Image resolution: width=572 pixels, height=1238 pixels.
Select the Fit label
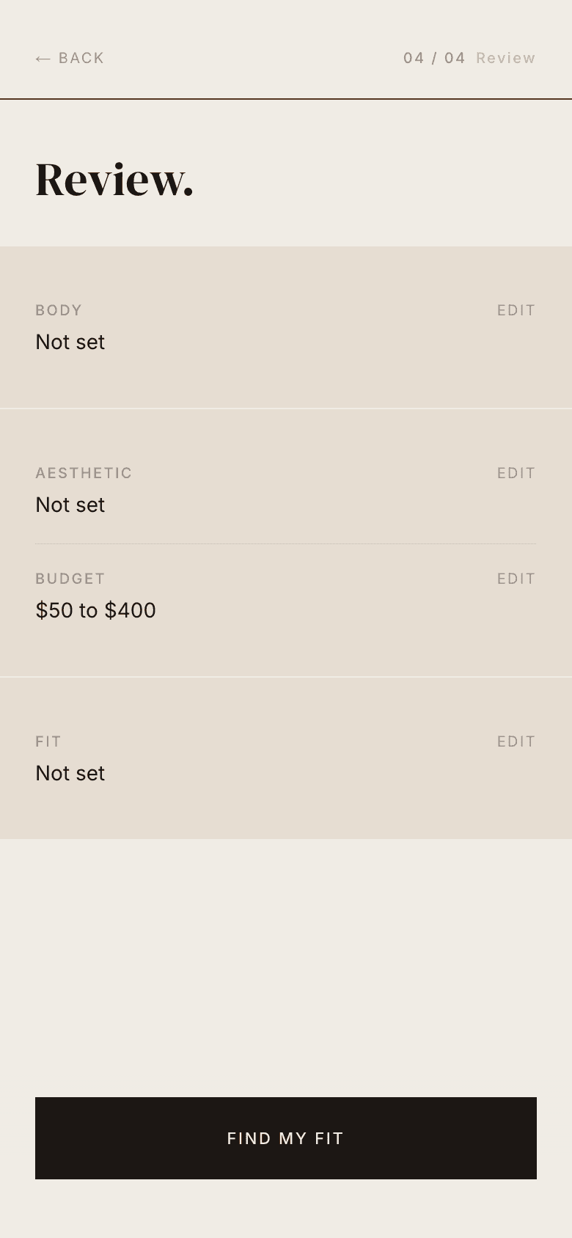tap(48, 741)
